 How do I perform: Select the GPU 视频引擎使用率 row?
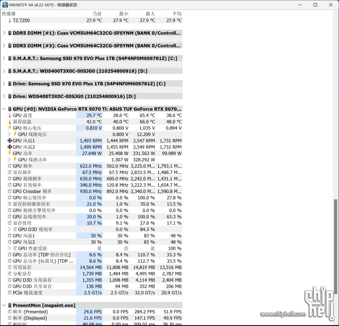point(95,210)
